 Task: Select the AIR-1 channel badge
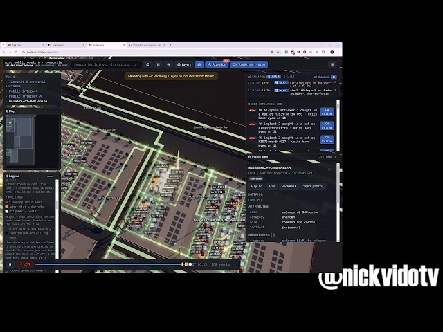tap(274, 77)
